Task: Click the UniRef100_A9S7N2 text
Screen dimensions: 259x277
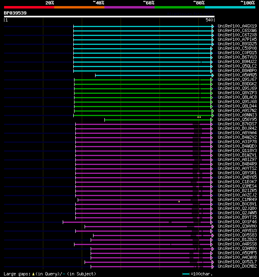Action: (x=237, y=110)
